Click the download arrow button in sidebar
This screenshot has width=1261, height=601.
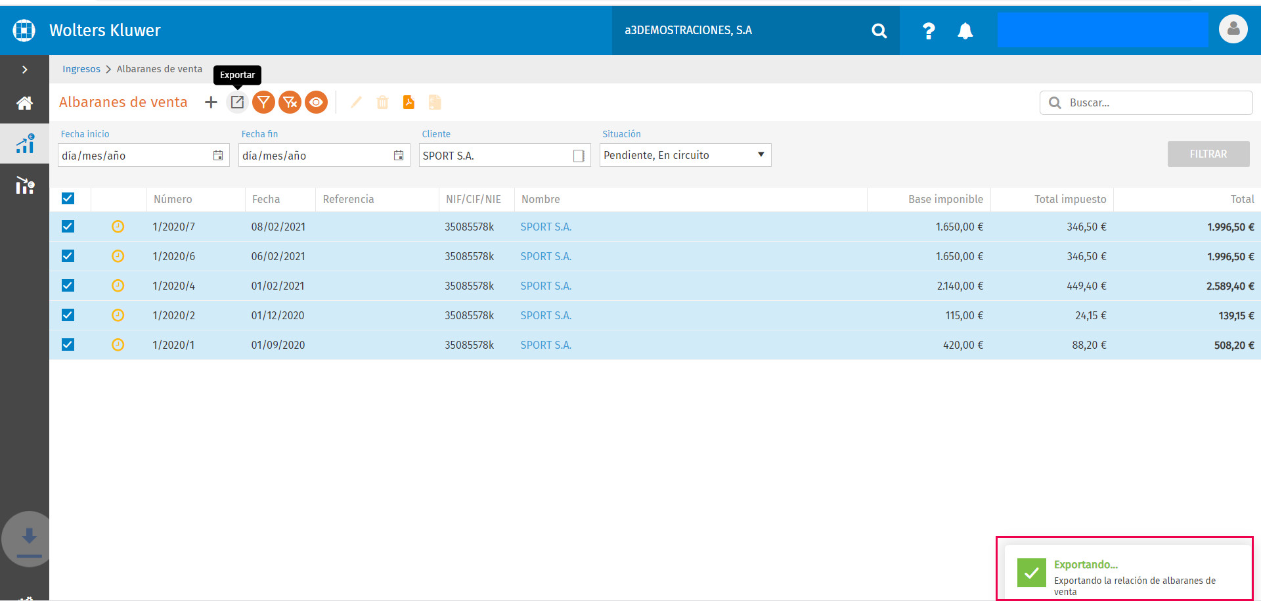click(28, 539)
